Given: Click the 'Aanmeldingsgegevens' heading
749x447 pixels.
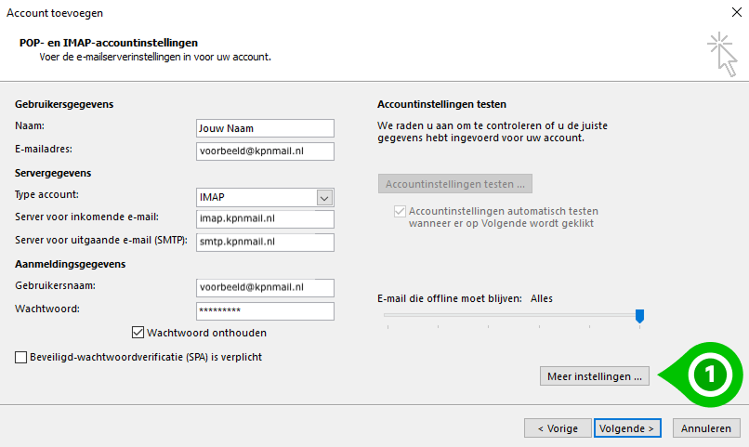Looking at the screenshot, I should pyautogui.click(x=71, y=264).
